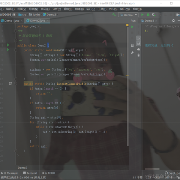
Task: Open the 6: TODO tool window
Action: 48,173
